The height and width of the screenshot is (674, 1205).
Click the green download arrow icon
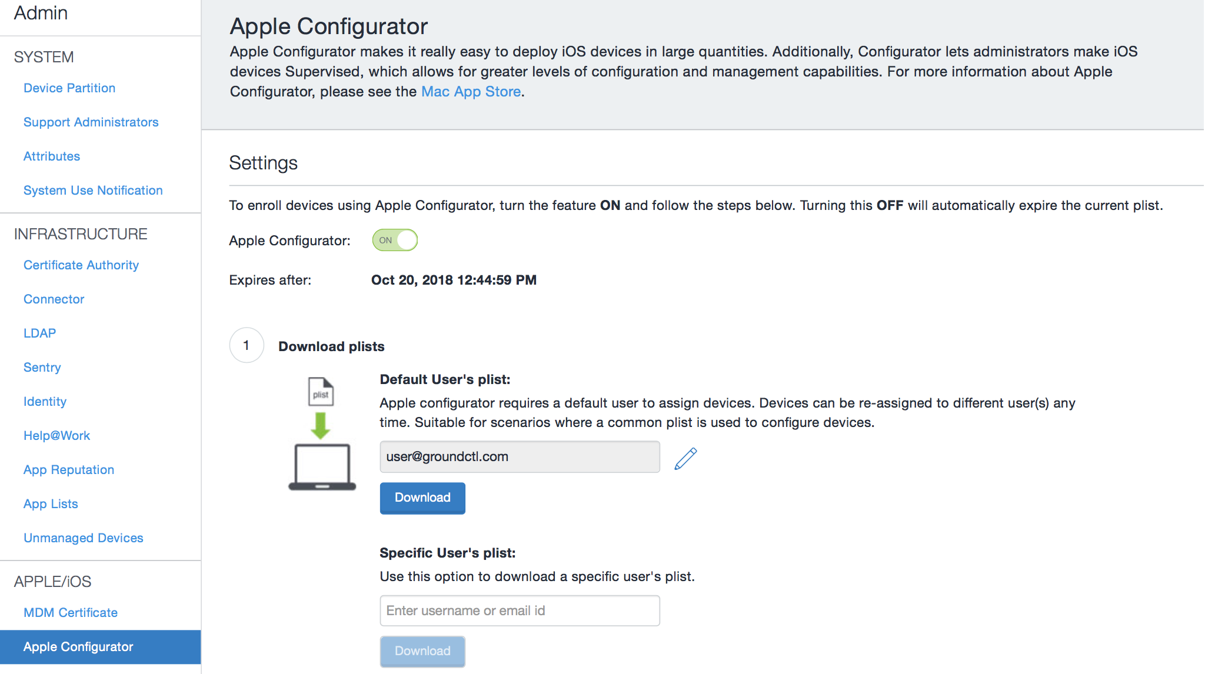tap(321, 425)
